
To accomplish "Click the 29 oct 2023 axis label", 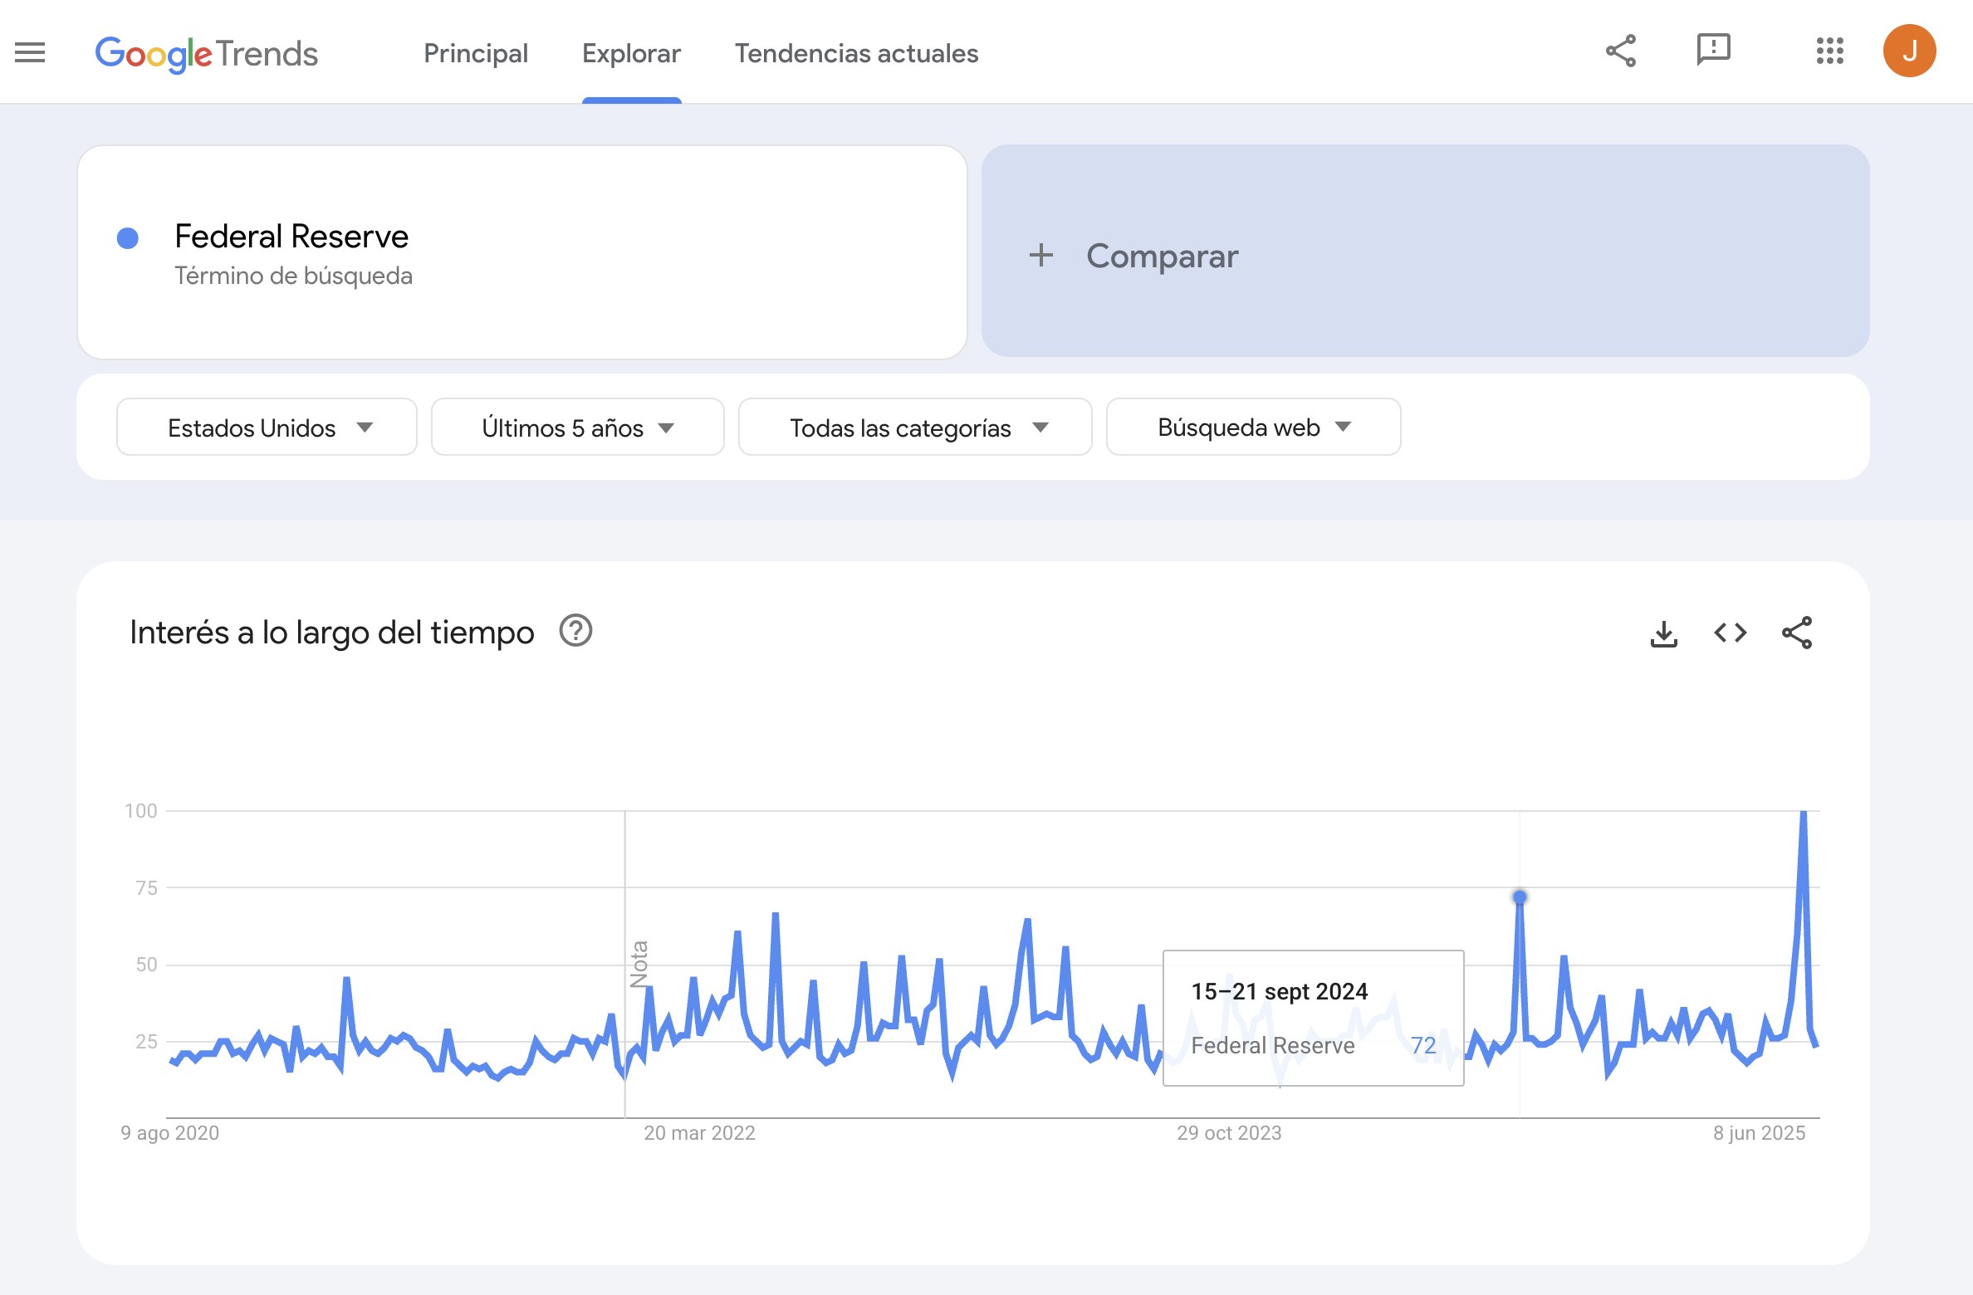I will (x=1229, y=1133).
